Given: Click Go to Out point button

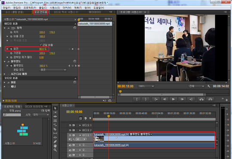Looking at the screenshot, I should point(191,99).
